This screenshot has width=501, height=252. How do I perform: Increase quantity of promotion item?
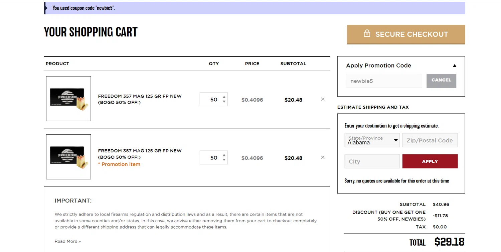coord(224,155)
